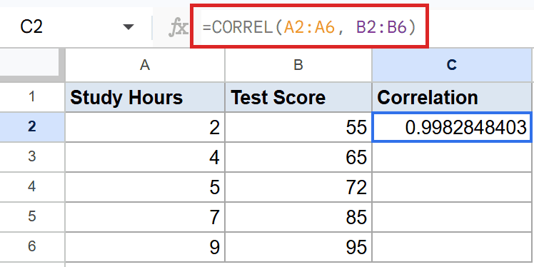This screenshot has width=534, height=267.
Task: Select the cell showing 0.9982848403
Action: coord(452,127)
